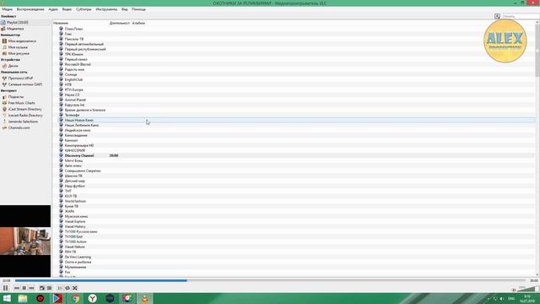Click in the playback seek bar

click(270, 280)
